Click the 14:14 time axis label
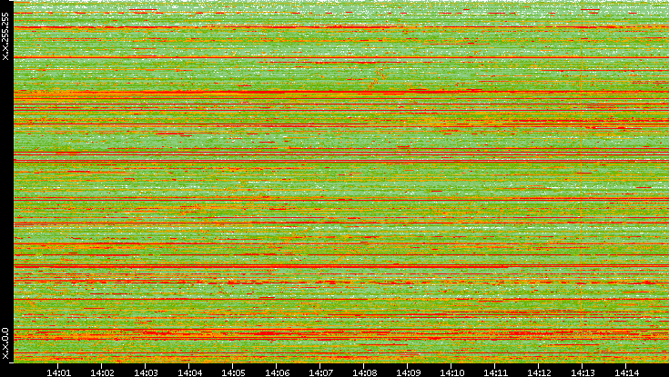 click(x=627, y=372)
